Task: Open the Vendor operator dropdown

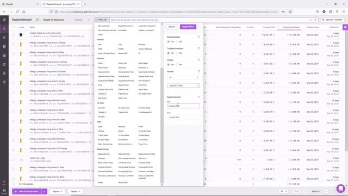Action: pos(183,77)
